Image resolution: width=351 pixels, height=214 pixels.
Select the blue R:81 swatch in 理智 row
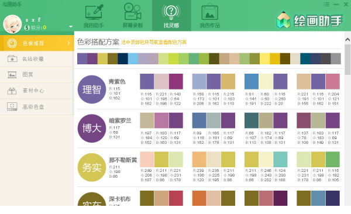[252, 81]
